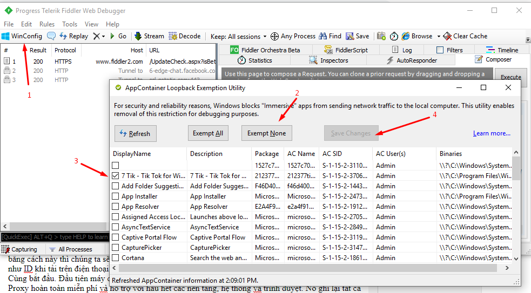531x293 pixels.
Task: Switch to the Statistics tab
Action: 254,60
